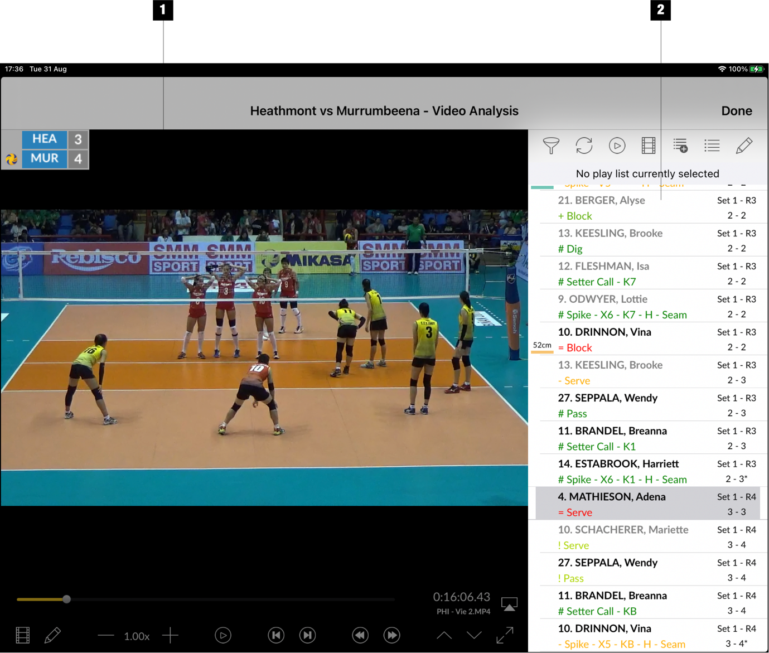
Task: Open the film strip icon in the right panel
Action: [647, 146]
